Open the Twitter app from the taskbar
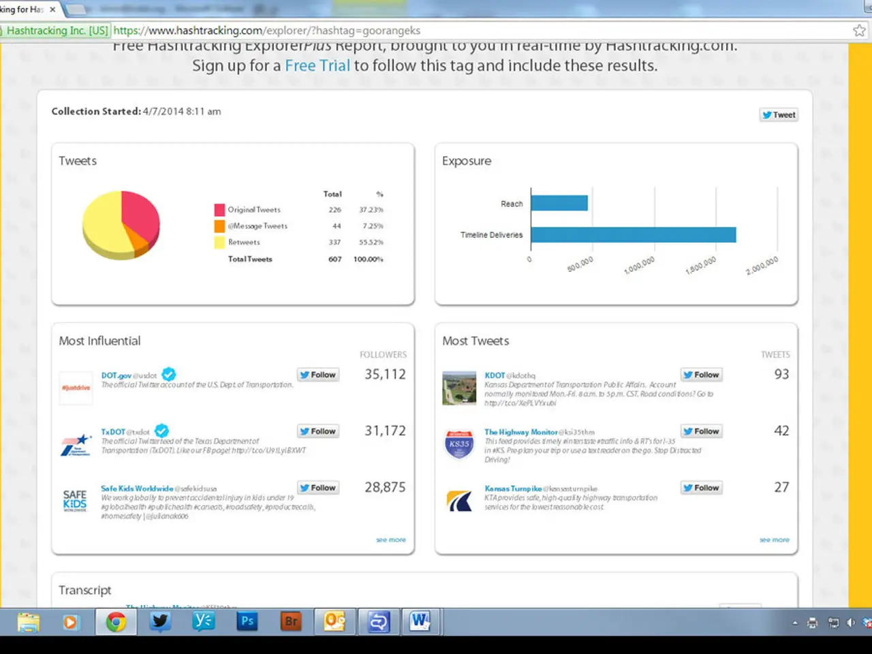Image resolution: width=872 pixels, height=654 pixels. pyautogui.click(x=159, y=621)
